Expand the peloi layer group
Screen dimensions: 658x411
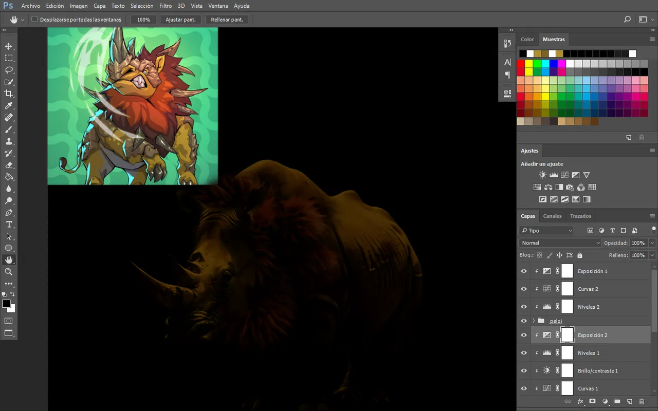[534, 321]
